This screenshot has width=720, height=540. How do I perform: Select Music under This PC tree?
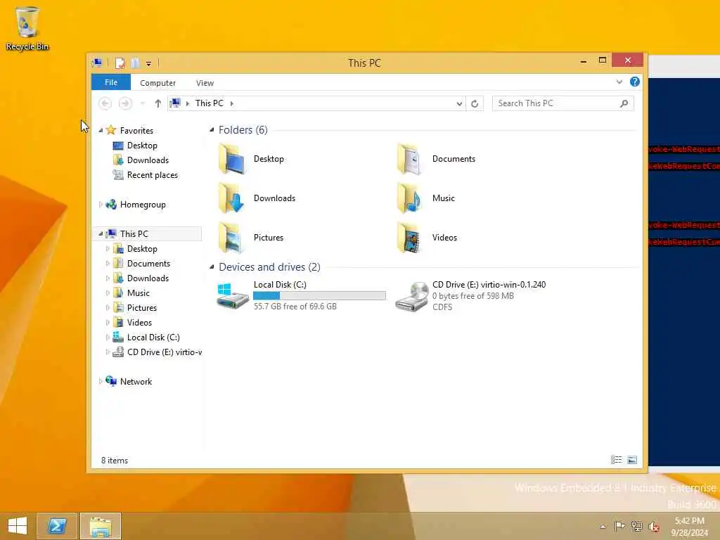[x=131, y=293]
